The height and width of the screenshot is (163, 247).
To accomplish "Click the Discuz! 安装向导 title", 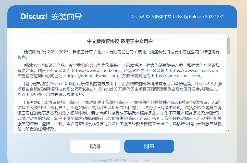I will (x=51, y=17).
